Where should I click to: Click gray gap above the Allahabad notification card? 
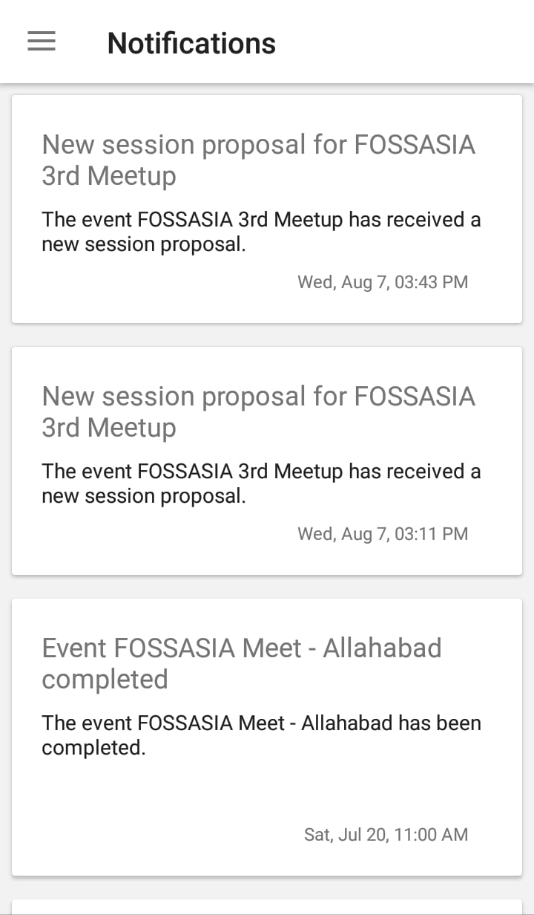(267, 587)
